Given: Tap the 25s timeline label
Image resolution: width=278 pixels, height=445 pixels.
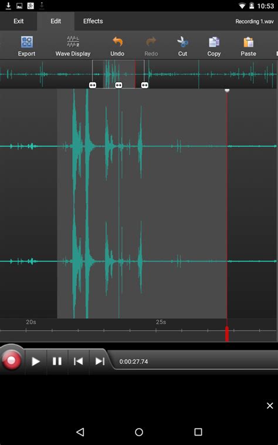Looking at the screenshot, I should [x=161, y=322].
